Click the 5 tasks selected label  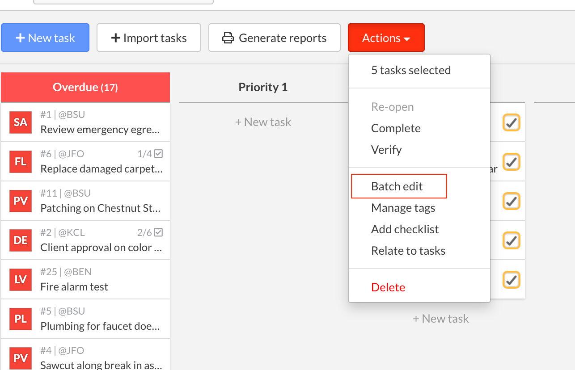coord(411,70)
